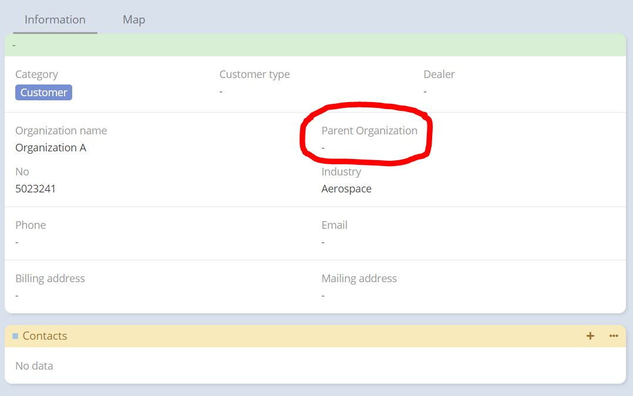
Task: Click the Customer category badge
Action: [x=43, y=93]
